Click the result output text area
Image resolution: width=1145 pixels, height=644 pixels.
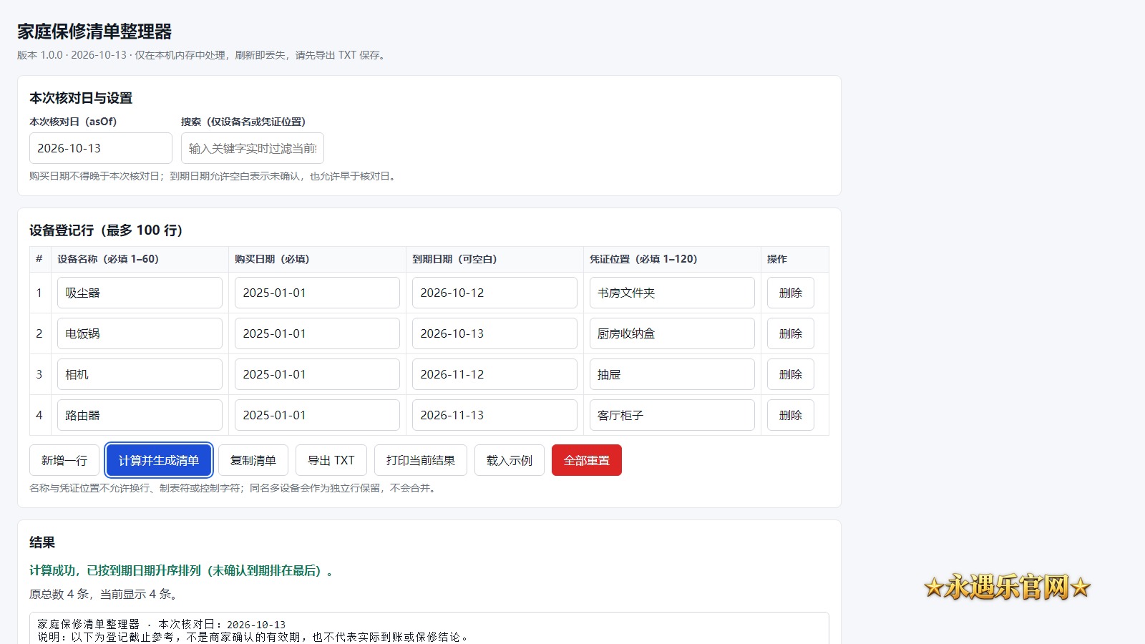point(429,628)
